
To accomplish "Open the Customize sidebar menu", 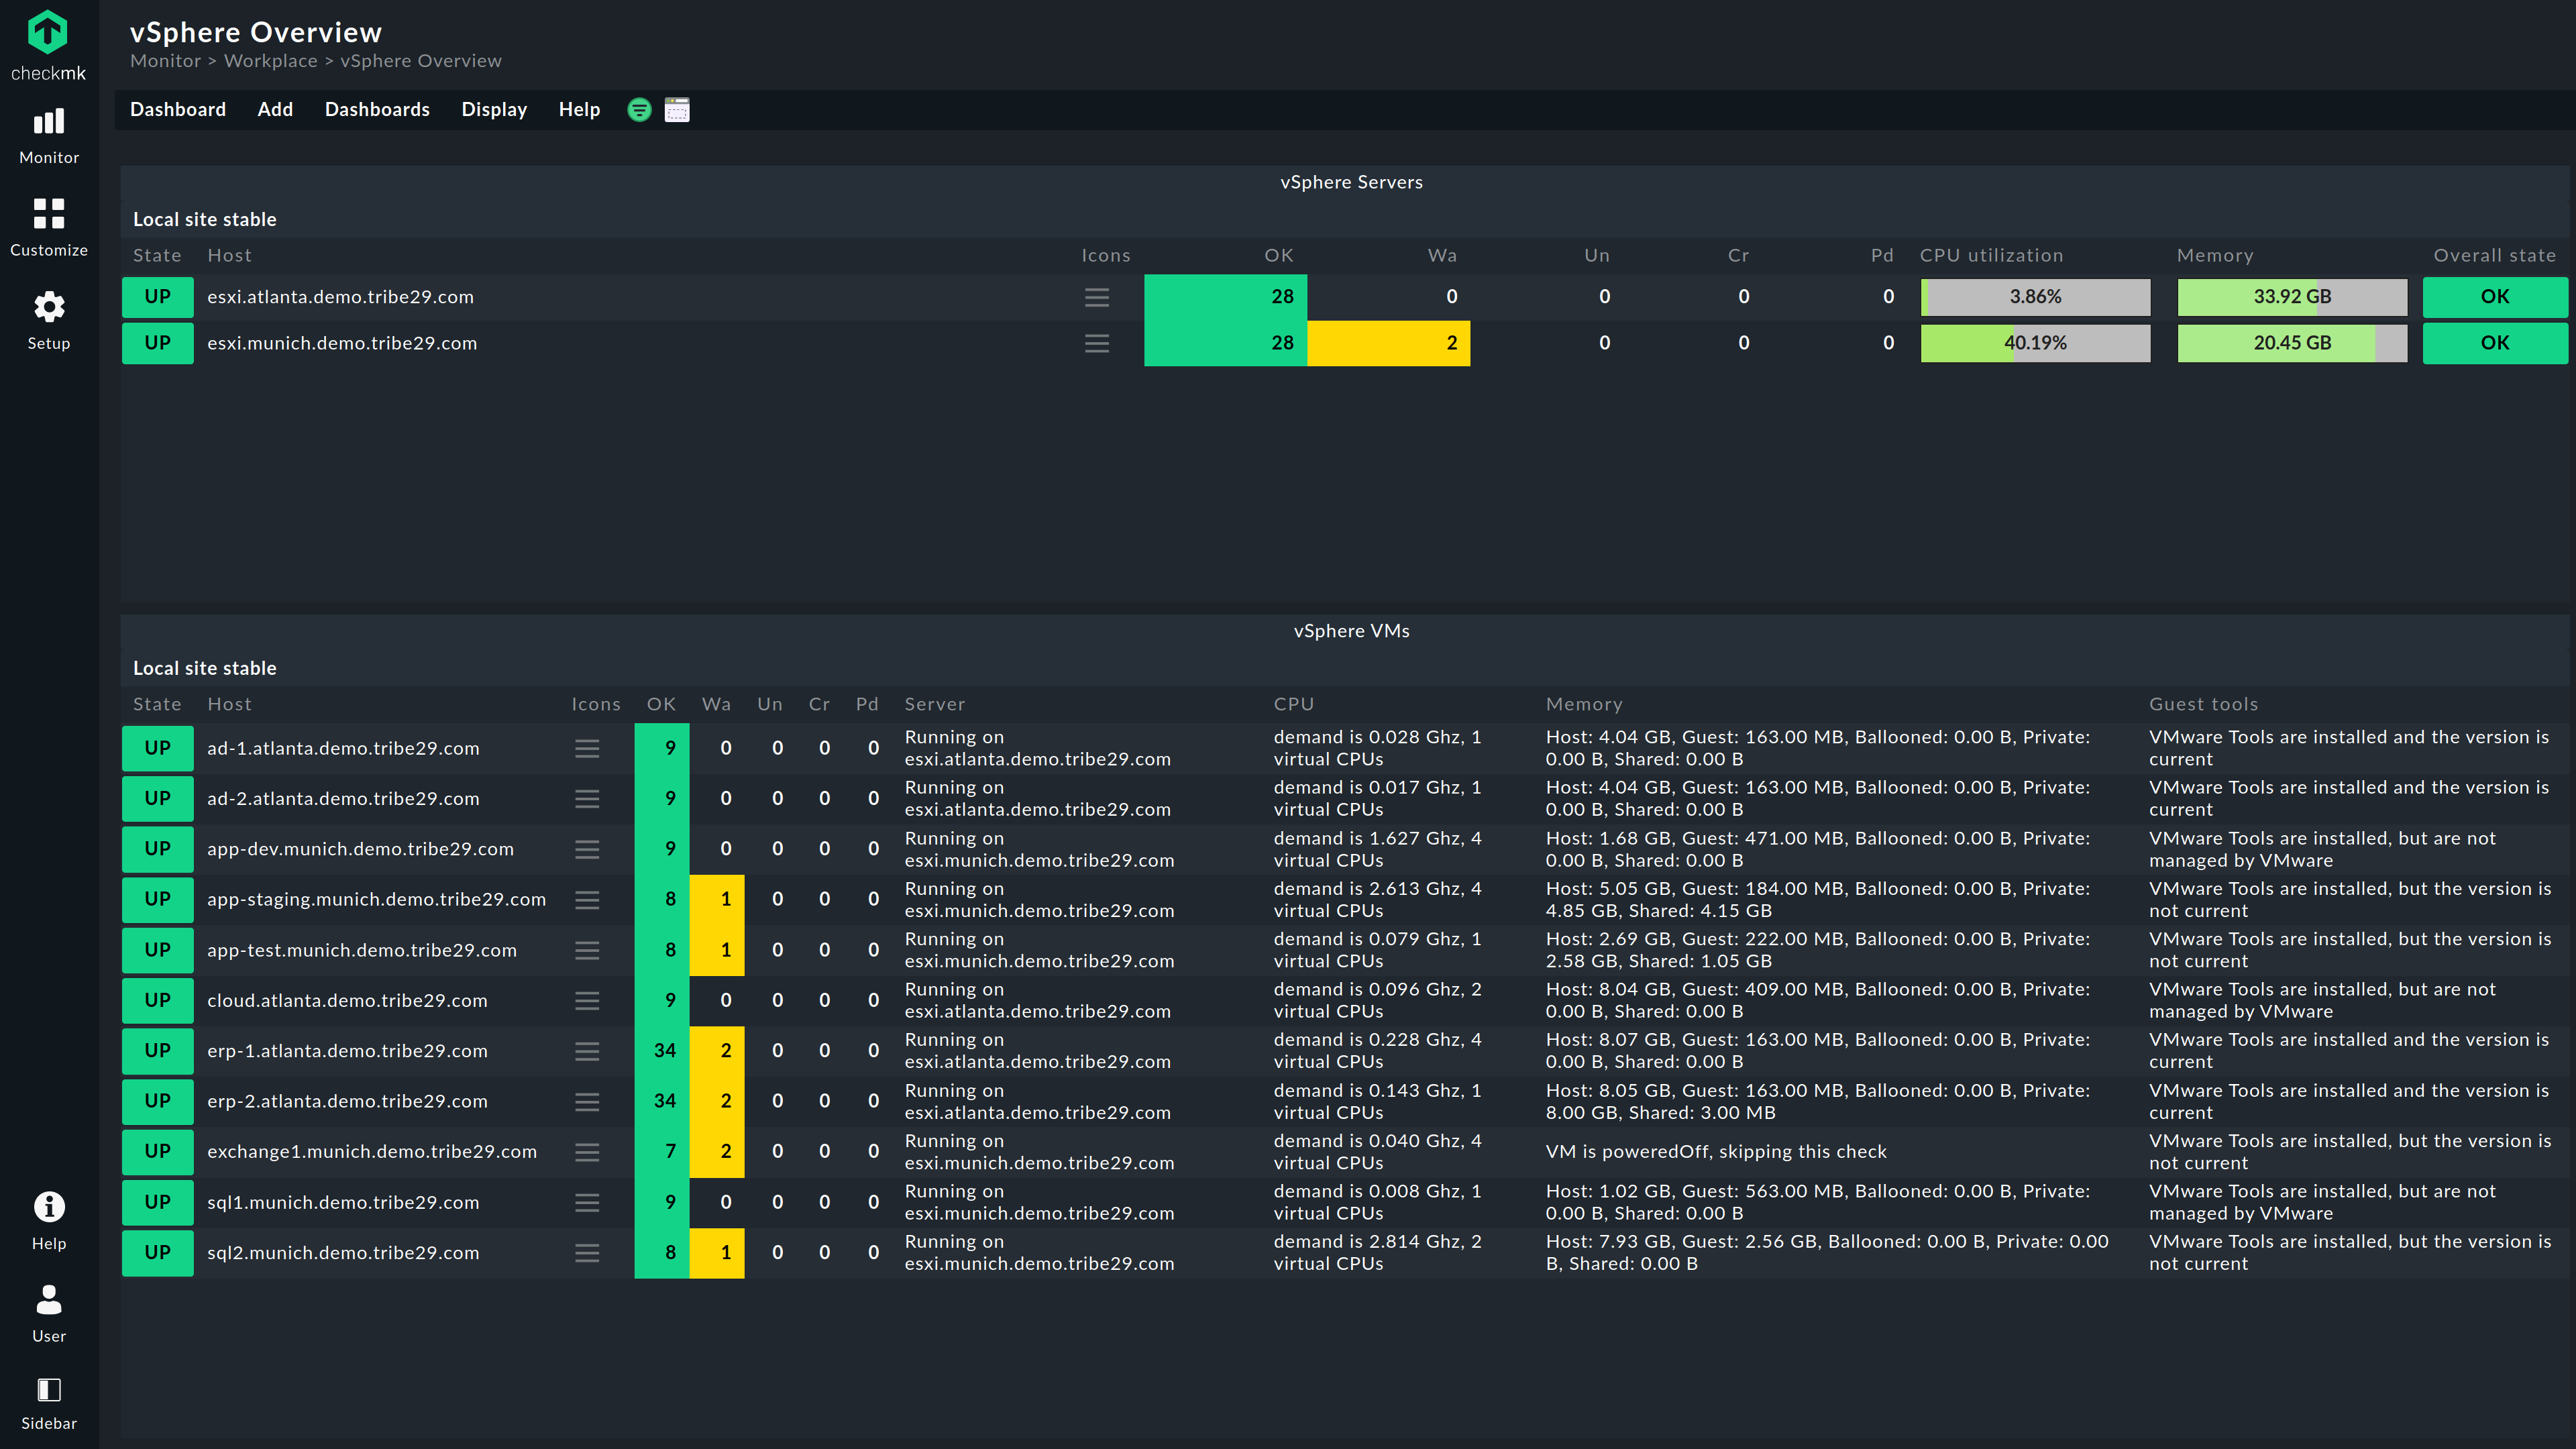I will pyautogui.click(x=49, y=228).
